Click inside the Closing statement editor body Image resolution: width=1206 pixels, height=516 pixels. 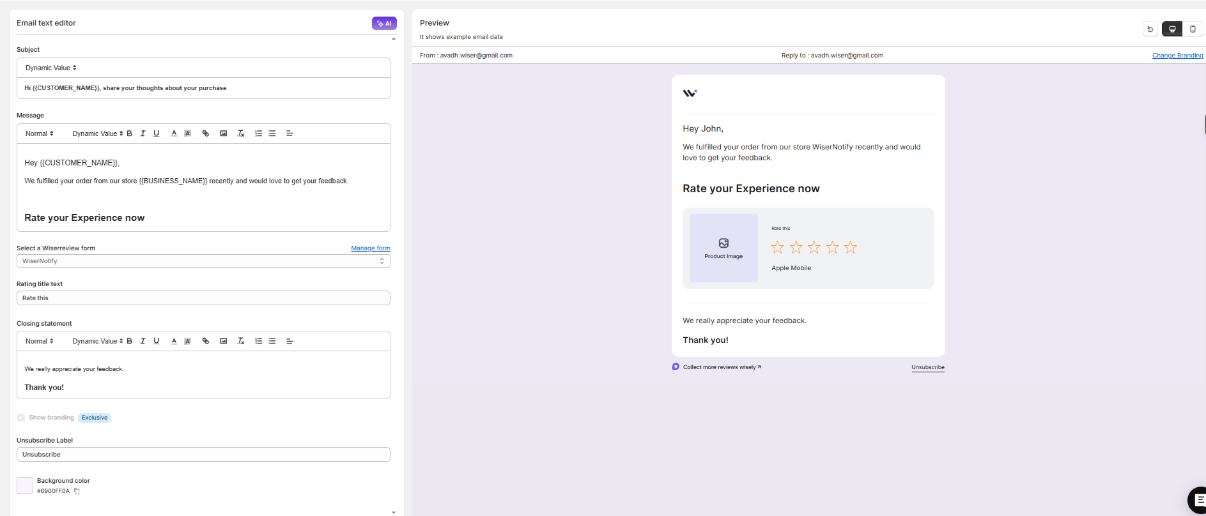pyautogui.click(x=203, y=375)
